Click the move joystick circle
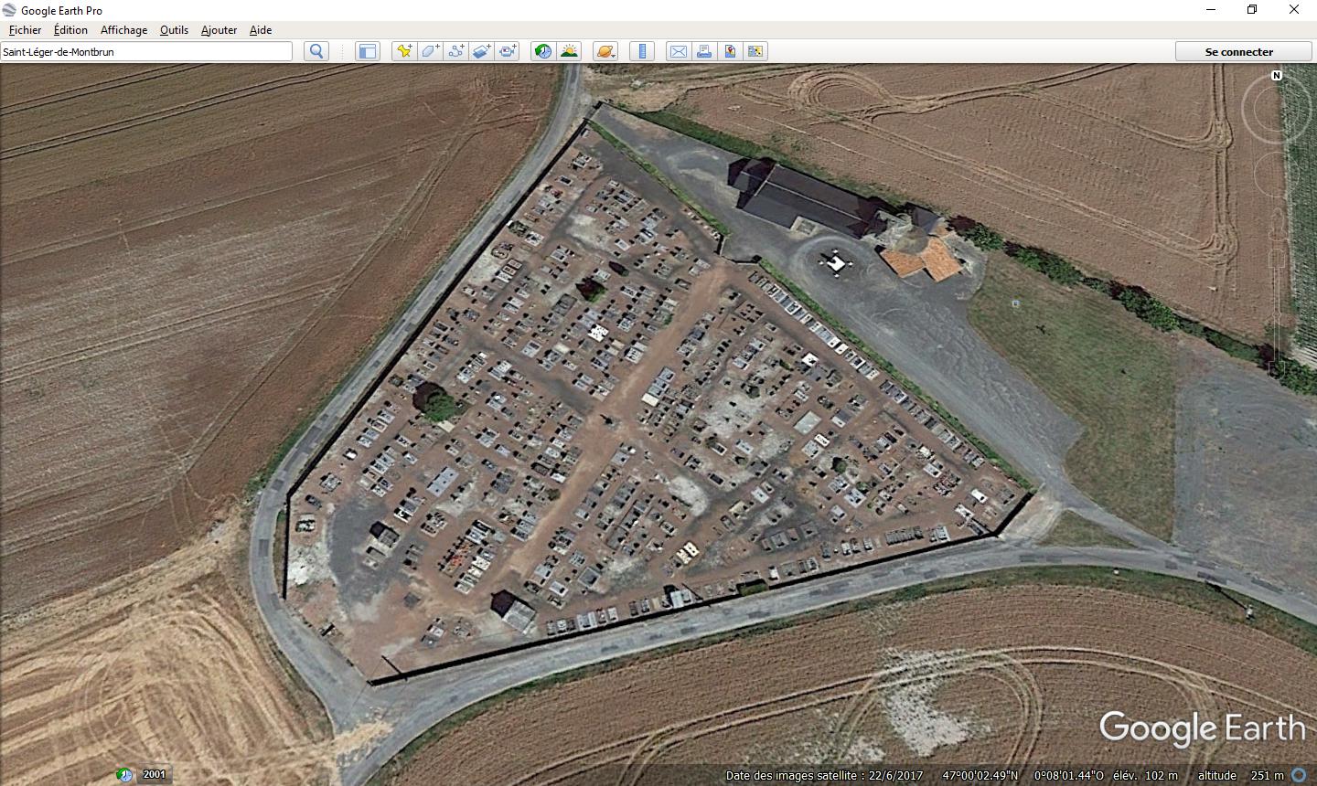 coord(1279,175)
